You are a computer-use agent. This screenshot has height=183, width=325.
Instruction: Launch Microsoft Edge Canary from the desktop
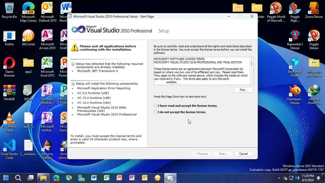[x=28, y=12]
